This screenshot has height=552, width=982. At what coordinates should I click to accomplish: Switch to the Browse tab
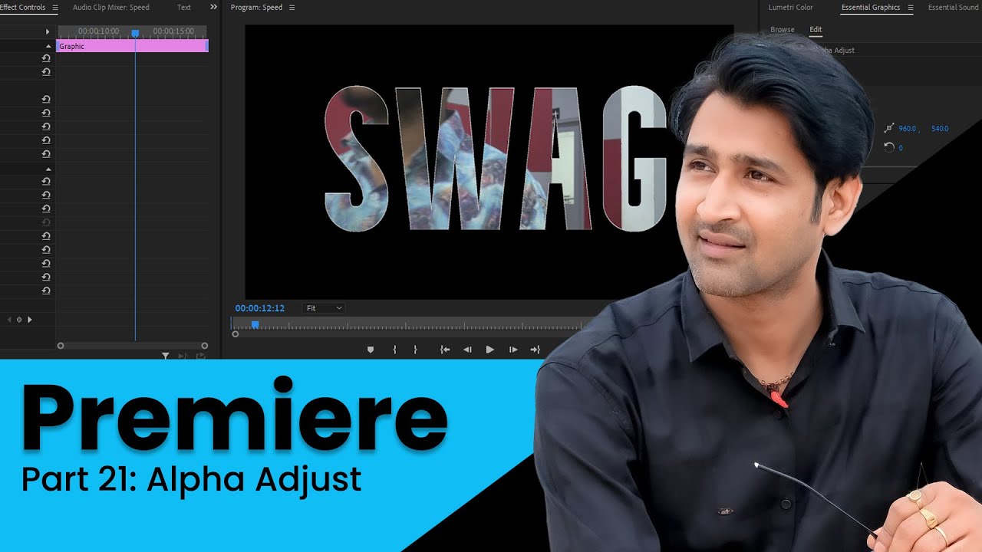(x=783, y=30)
